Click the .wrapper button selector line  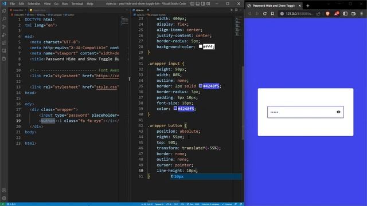coord(167,126)
